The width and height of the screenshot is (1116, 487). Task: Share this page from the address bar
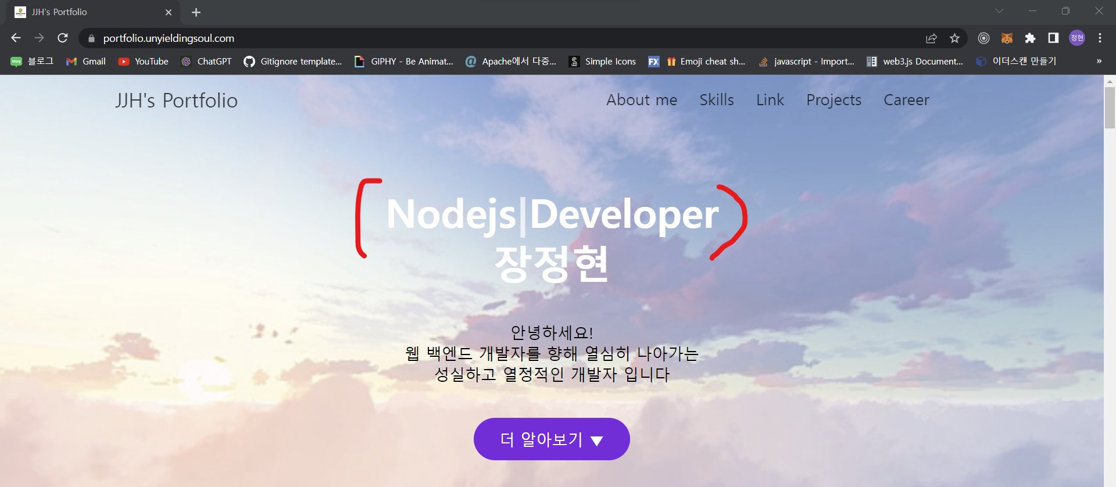931,38
